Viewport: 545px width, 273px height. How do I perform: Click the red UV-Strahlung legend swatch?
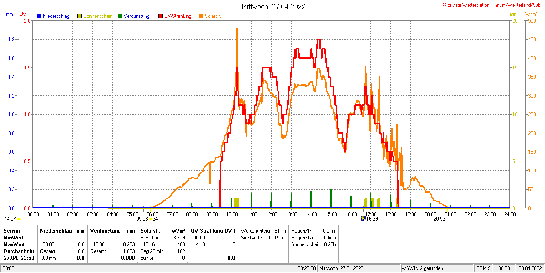pos(161,16)
